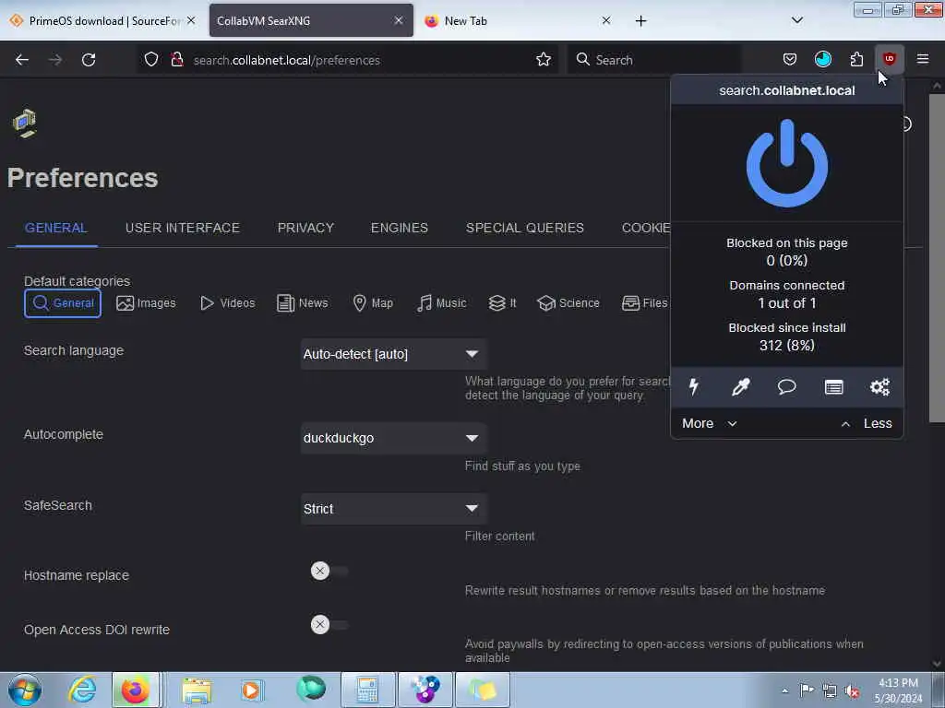
Task: Open the Search language dropdown
Action: [393, 354]
